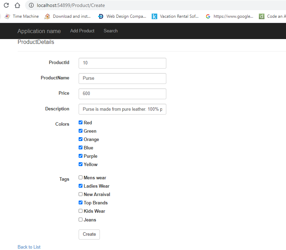286x250 pixels.
Task: Open the Download and inst... bookmark
Action: coord(67,16)
